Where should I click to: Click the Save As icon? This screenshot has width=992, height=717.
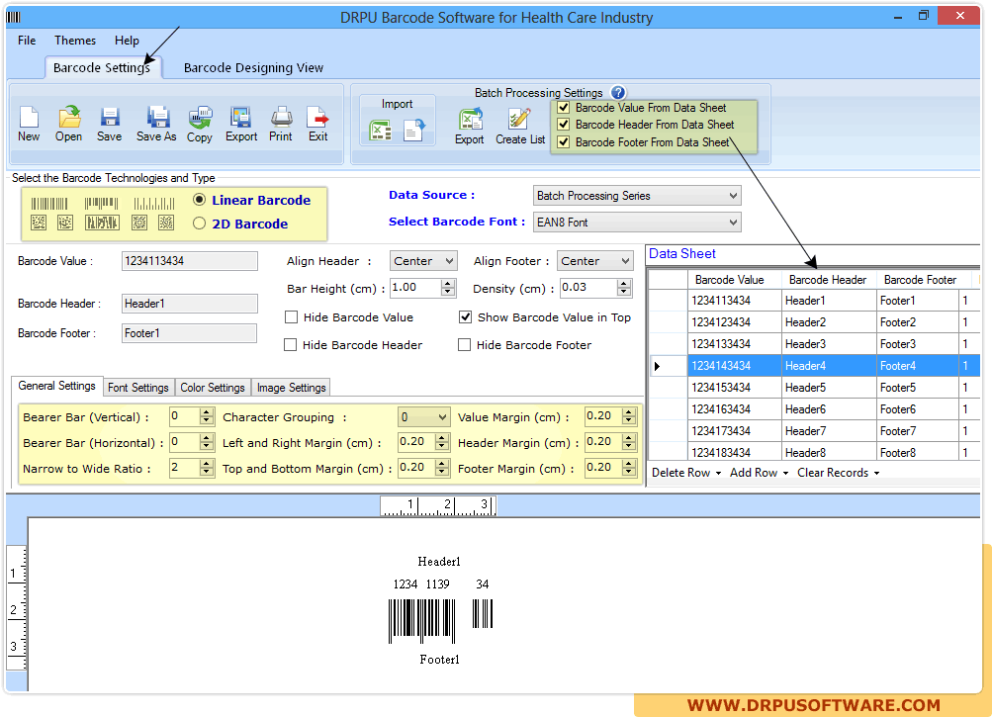tap(156, 118)
